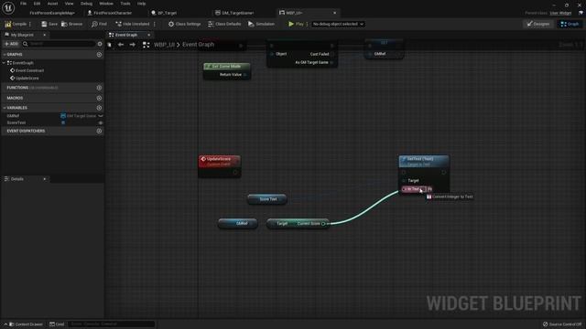Add a new event dispatcher plus icon
The image size is (586, 329).
(x=99, y=131)
